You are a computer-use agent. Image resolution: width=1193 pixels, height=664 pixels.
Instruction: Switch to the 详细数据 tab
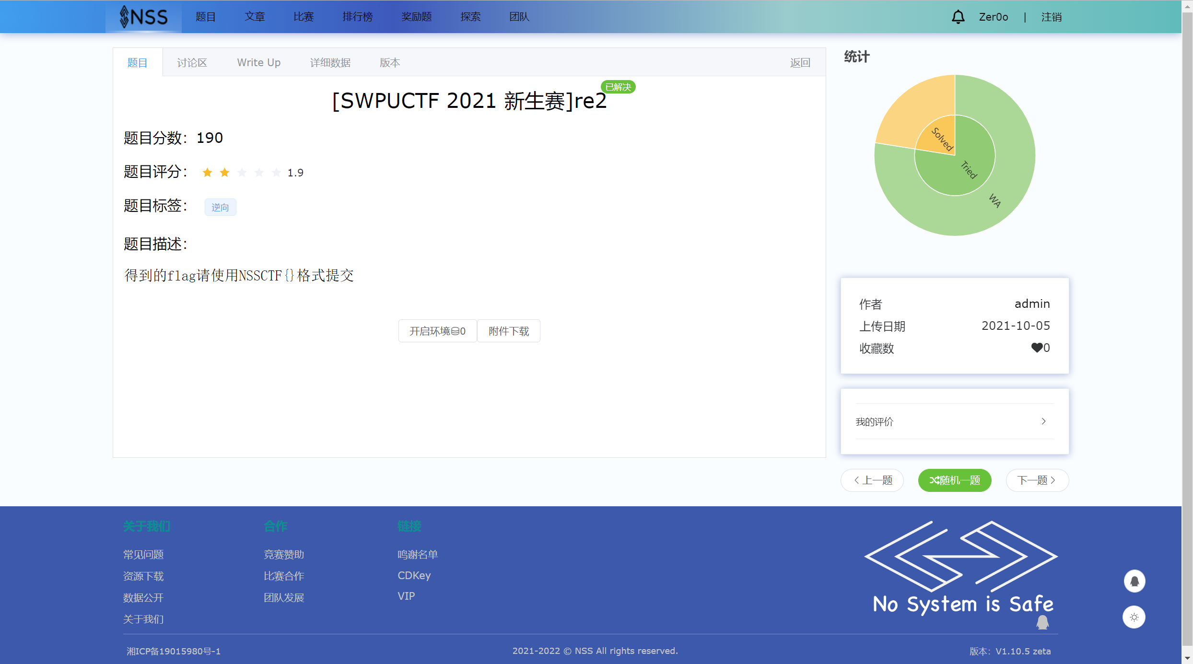tap(330, 62)
